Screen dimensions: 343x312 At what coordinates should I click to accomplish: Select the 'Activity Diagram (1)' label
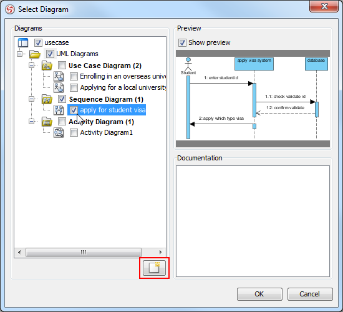(x=101, y=122)
